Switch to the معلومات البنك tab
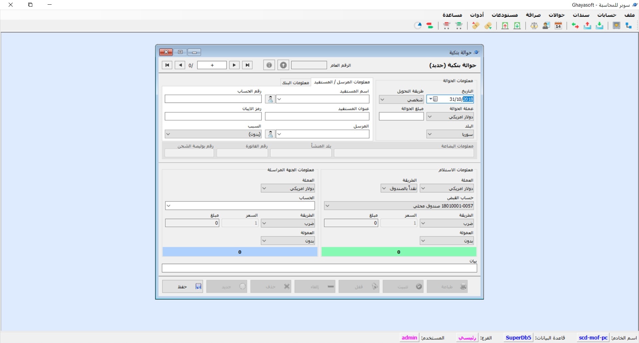Image resolution: width=639 pixels, height=343 pixels. click(x=296, y=83)
